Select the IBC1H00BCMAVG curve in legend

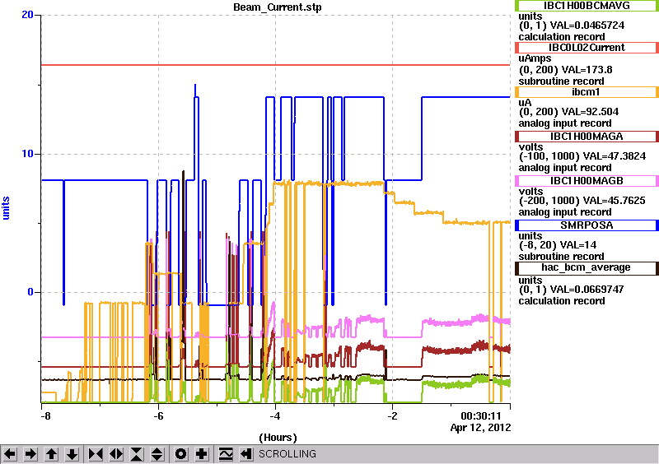[587, 6]
